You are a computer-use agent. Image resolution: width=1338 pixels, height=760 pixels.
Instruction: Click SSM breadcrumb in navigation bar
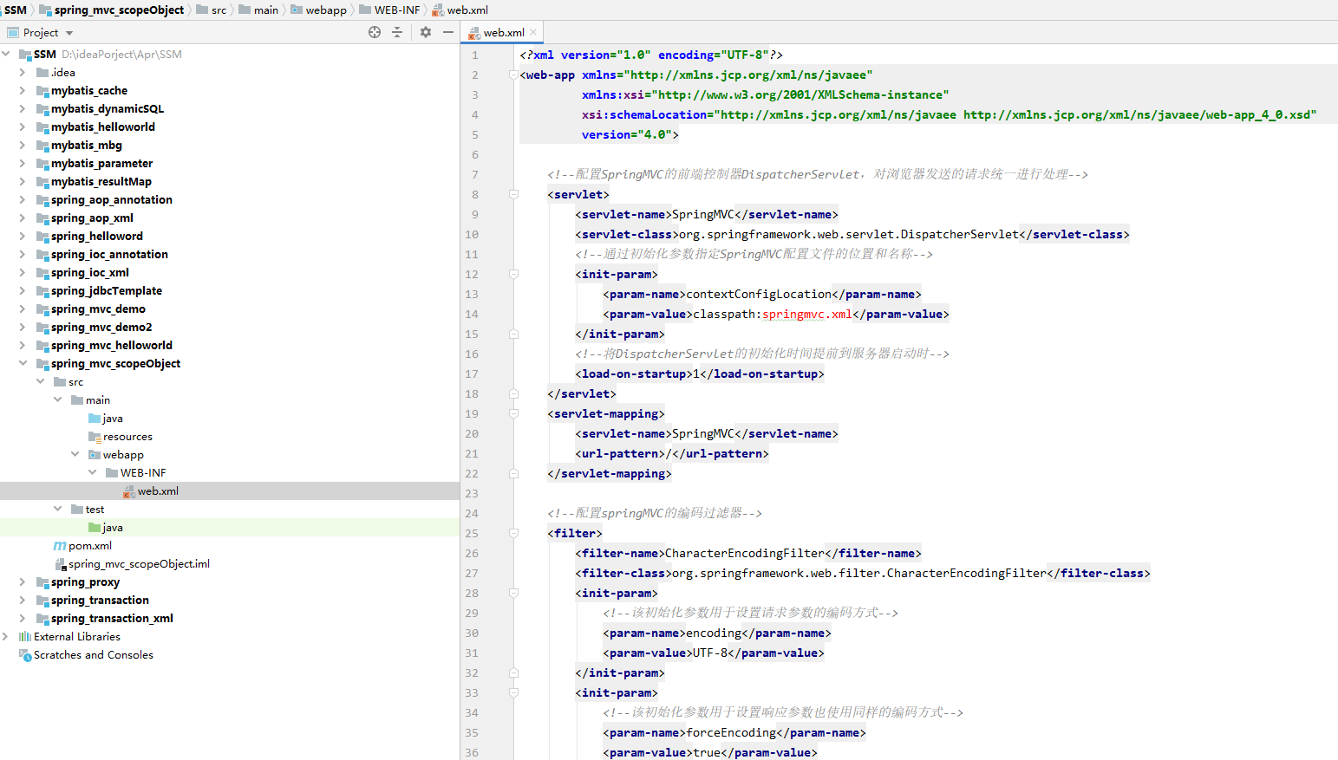point(16,10)
